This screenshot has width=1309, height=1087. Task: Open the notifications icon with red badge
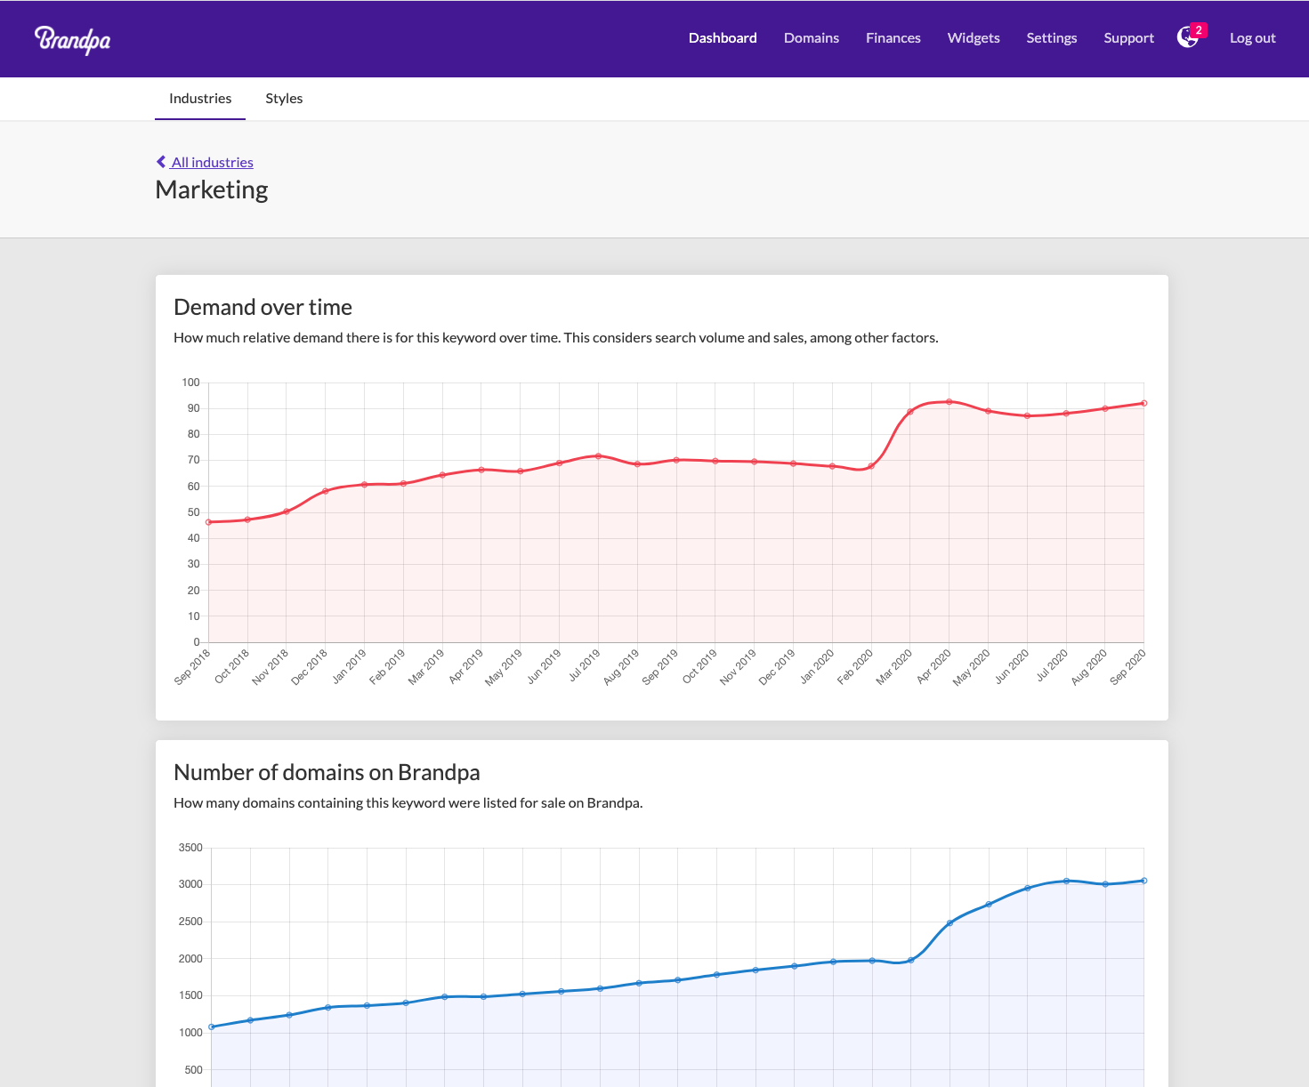1191,36
